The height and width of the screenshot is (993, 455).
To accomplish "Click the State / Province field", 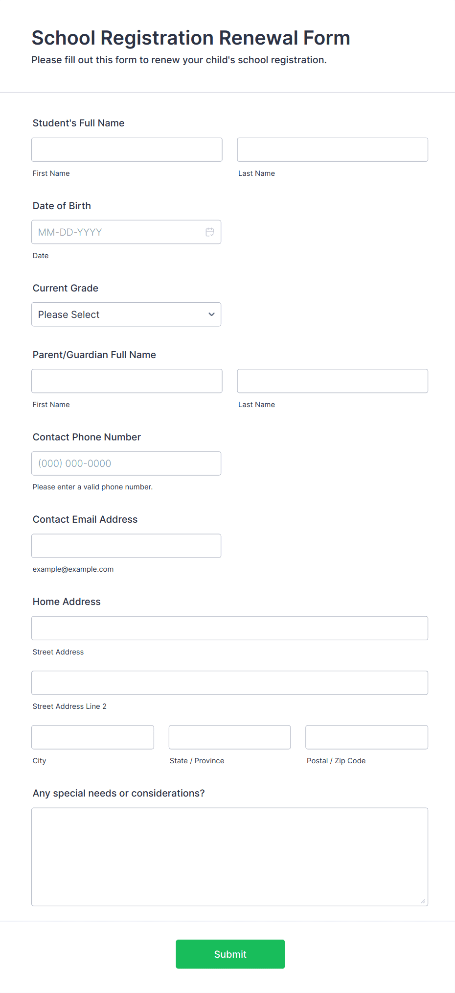I will (229, 737).
